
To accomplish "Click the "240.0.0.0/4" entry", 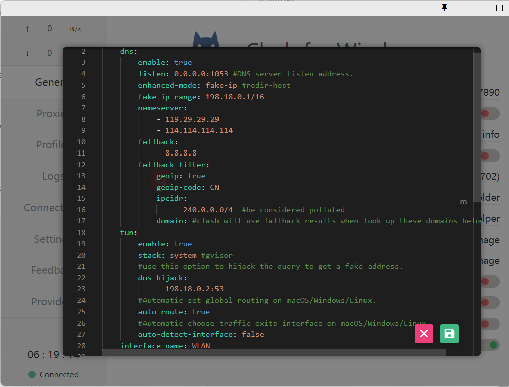I will 208,210.
